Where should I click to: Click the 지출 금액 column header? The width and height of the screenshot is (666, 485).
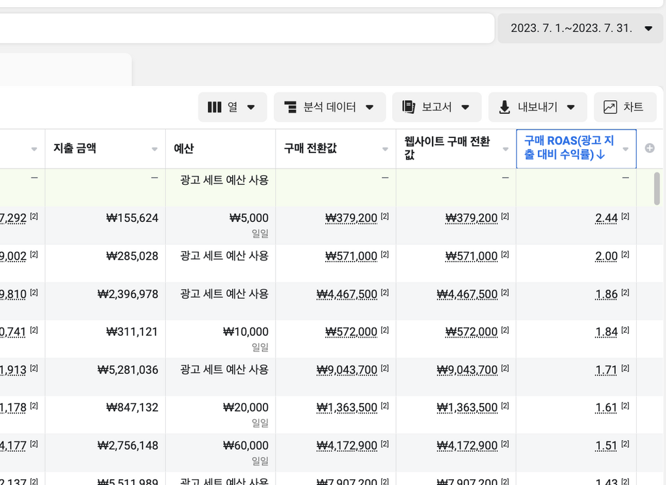tap(75, 148)
